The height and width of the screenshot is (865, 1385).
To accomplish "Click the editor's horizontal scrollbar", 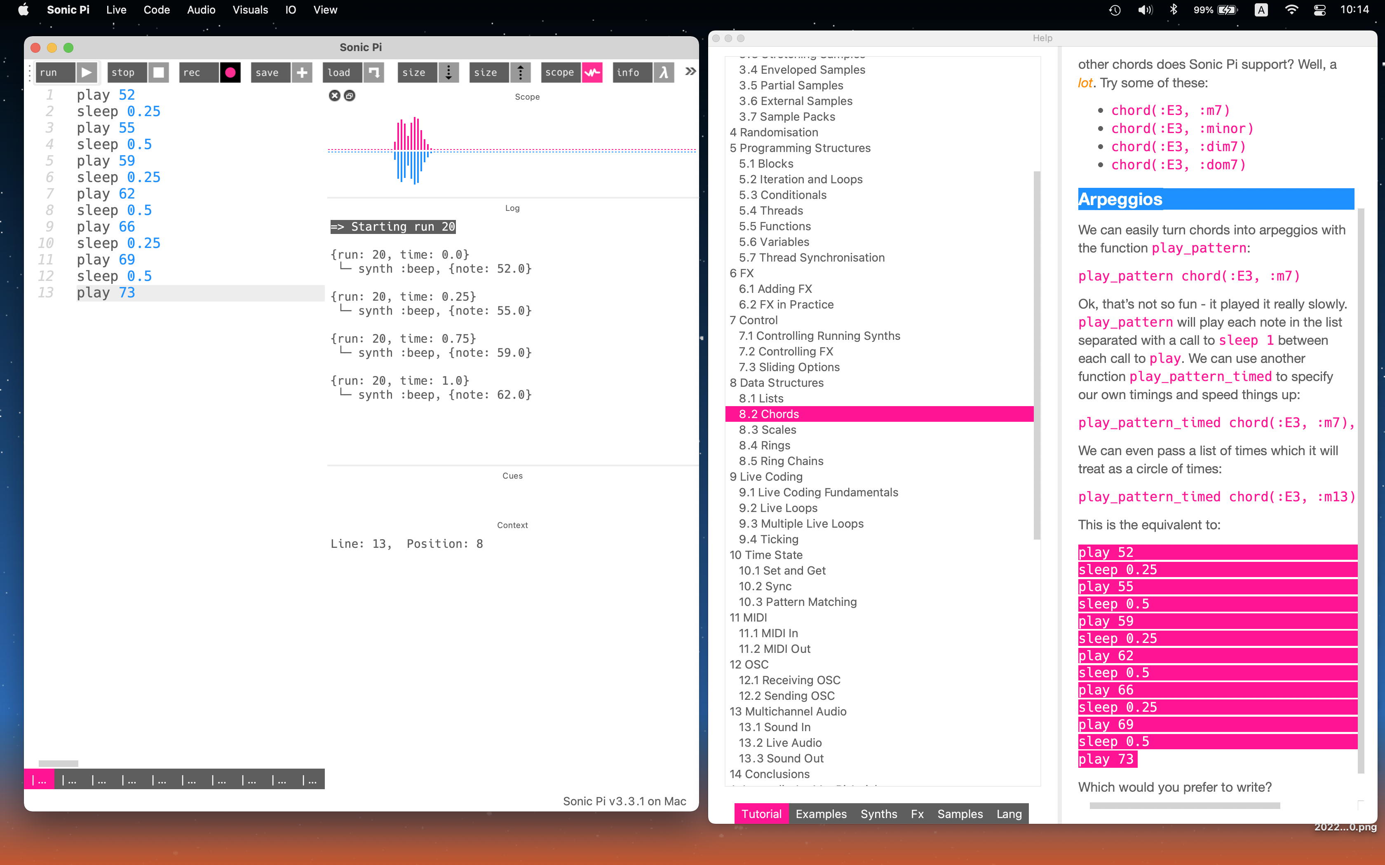I will pos(59,763).
